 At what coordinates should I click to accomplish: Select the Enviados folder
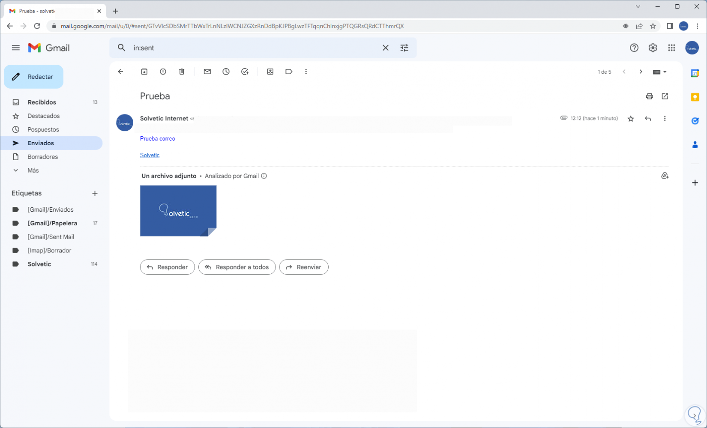tap(51, 143)
